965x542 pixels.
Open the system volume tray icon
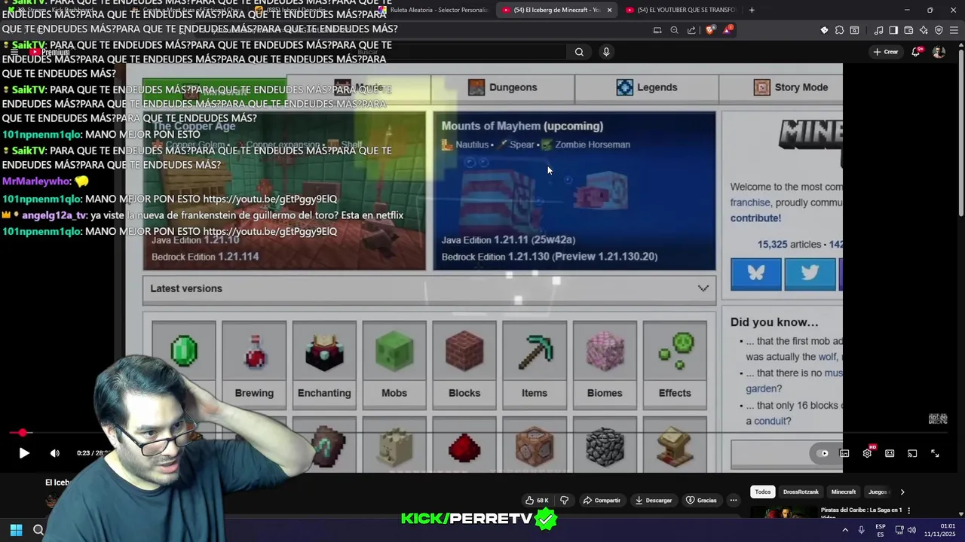tap(911, 530)
